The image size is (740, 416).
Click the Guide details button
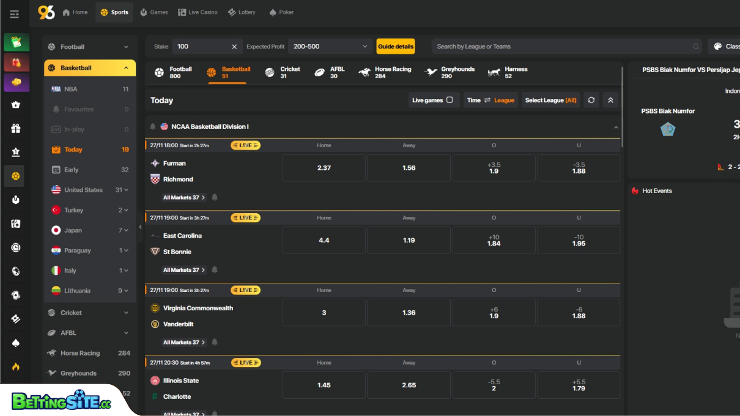tap(394, 46)
